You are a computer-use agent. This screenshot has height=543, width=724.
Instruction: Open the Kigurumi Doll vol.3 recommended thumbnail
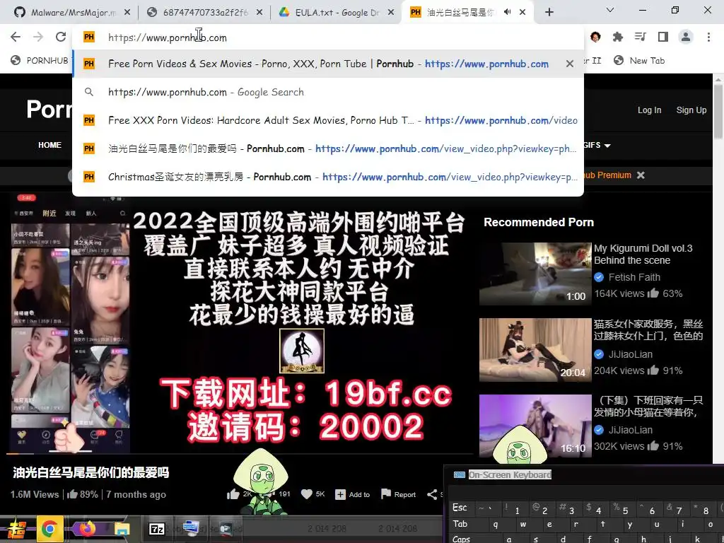(x=535, y=274)
